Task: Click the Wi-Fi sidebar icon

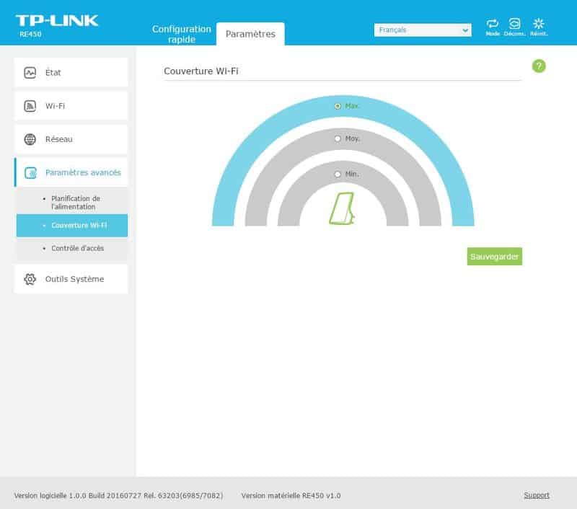Action: point(30,106)
